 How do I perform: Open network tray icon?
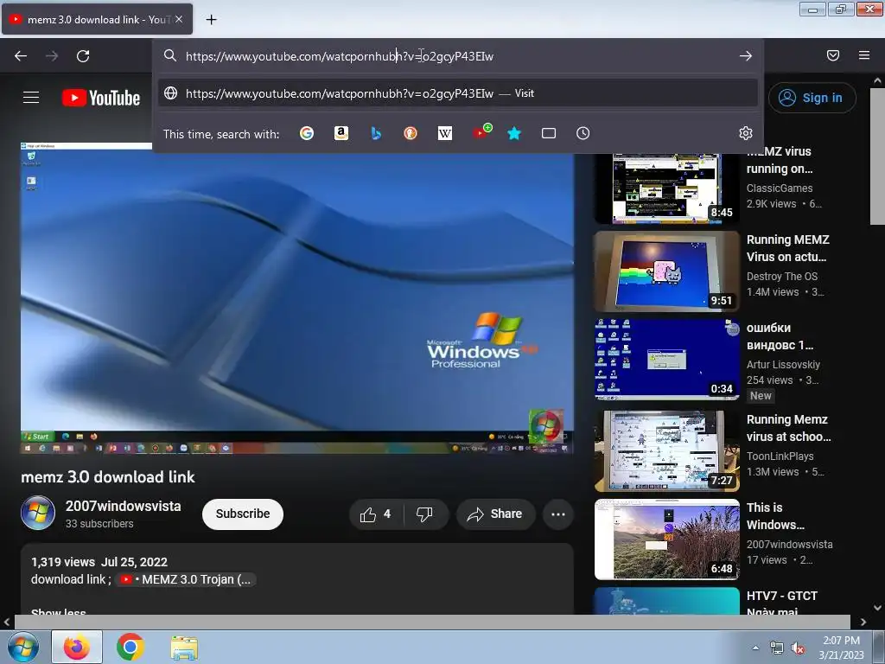point(777,648)
